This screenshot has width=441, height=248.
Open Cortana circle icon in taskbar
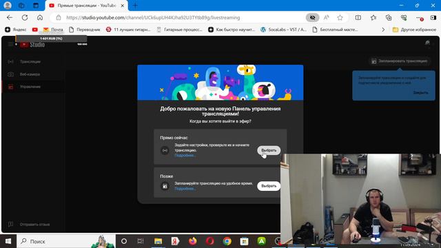pyautogui.click(x=124, y=241)
